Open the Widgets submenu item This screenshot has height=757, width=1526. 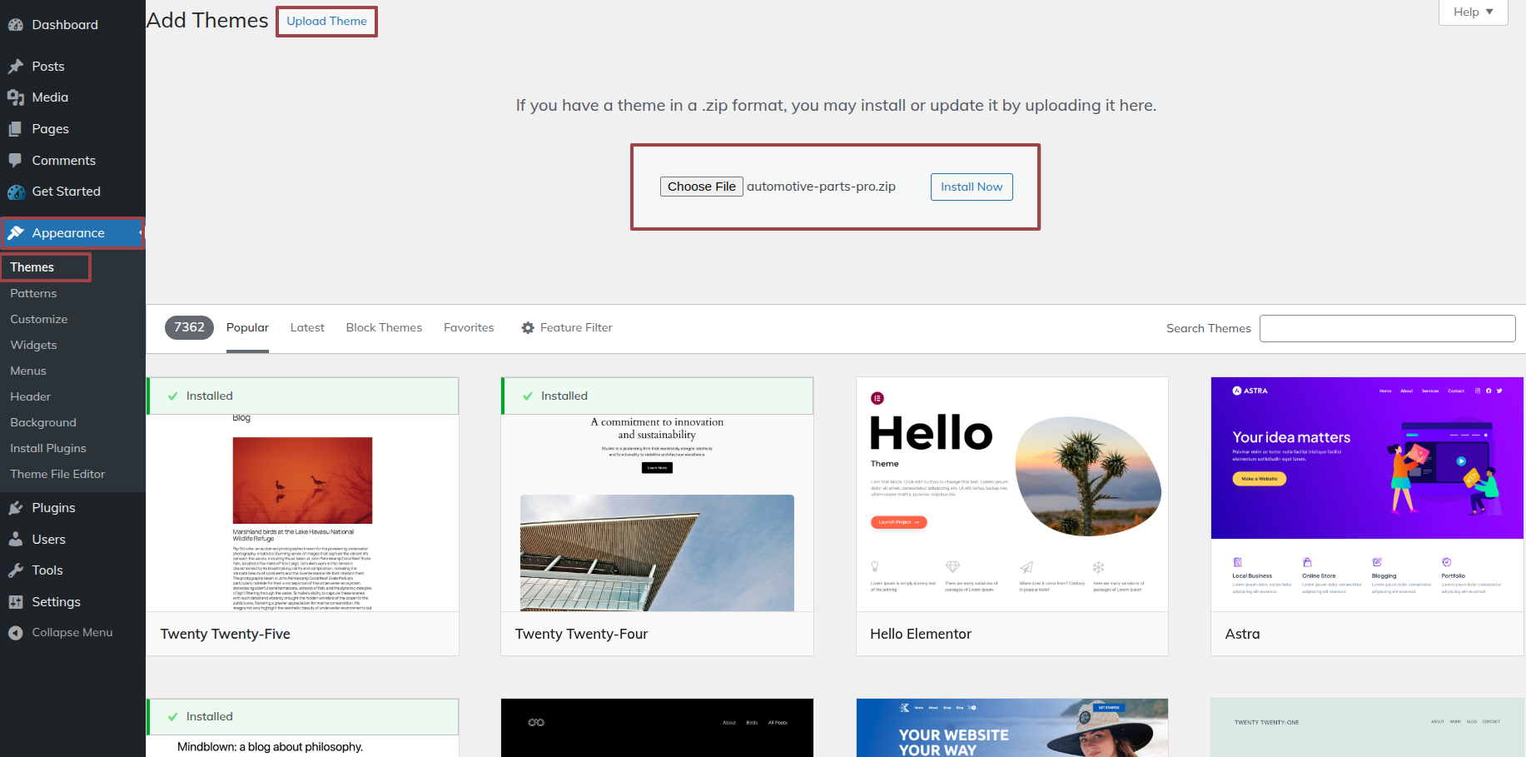(x=33, y=345)
